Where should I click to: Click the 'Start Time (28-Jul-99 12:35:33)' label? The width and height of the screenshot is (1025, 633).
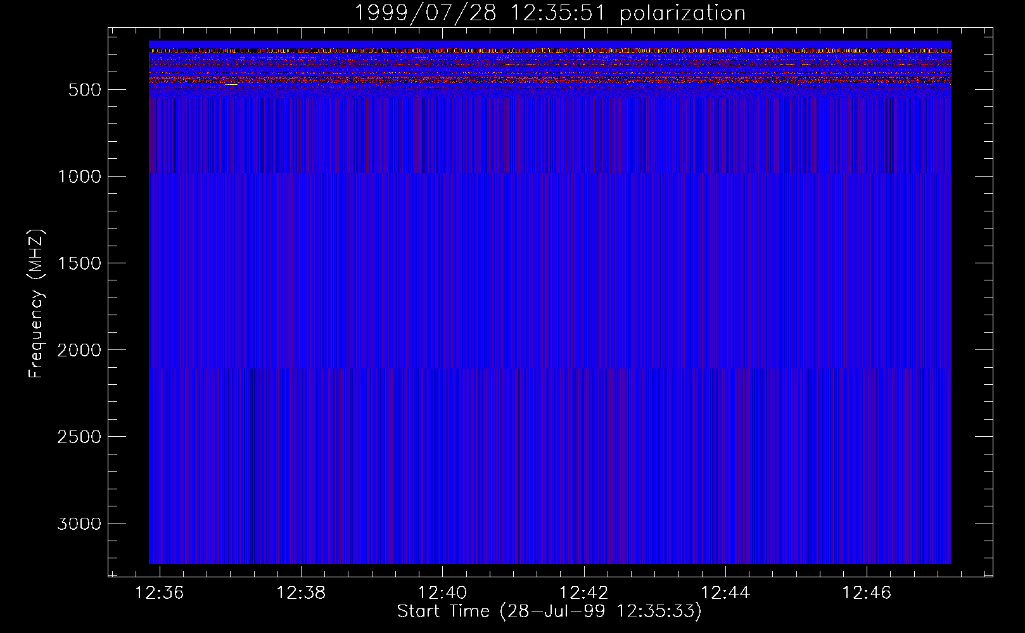549,611
